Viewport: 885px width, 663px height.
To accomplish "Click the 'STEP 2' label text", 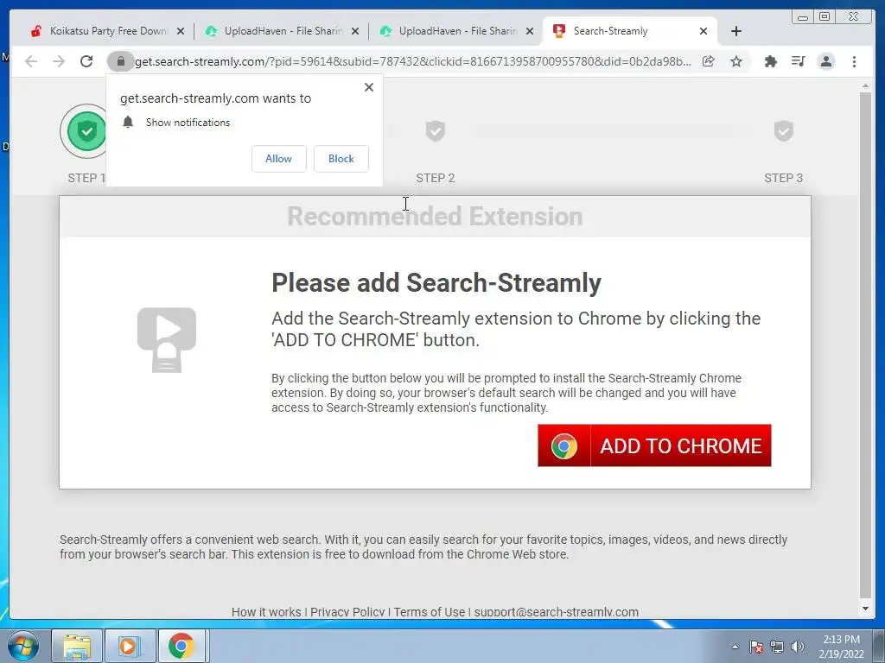I will (x=436, y=178).
